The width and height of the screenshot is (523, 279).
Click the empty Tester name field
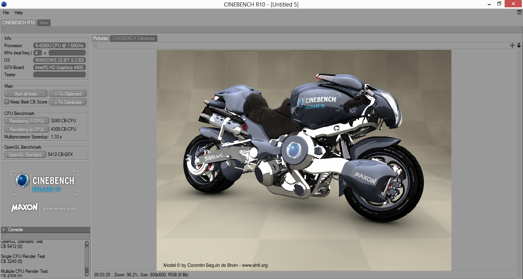click(60, 75)
